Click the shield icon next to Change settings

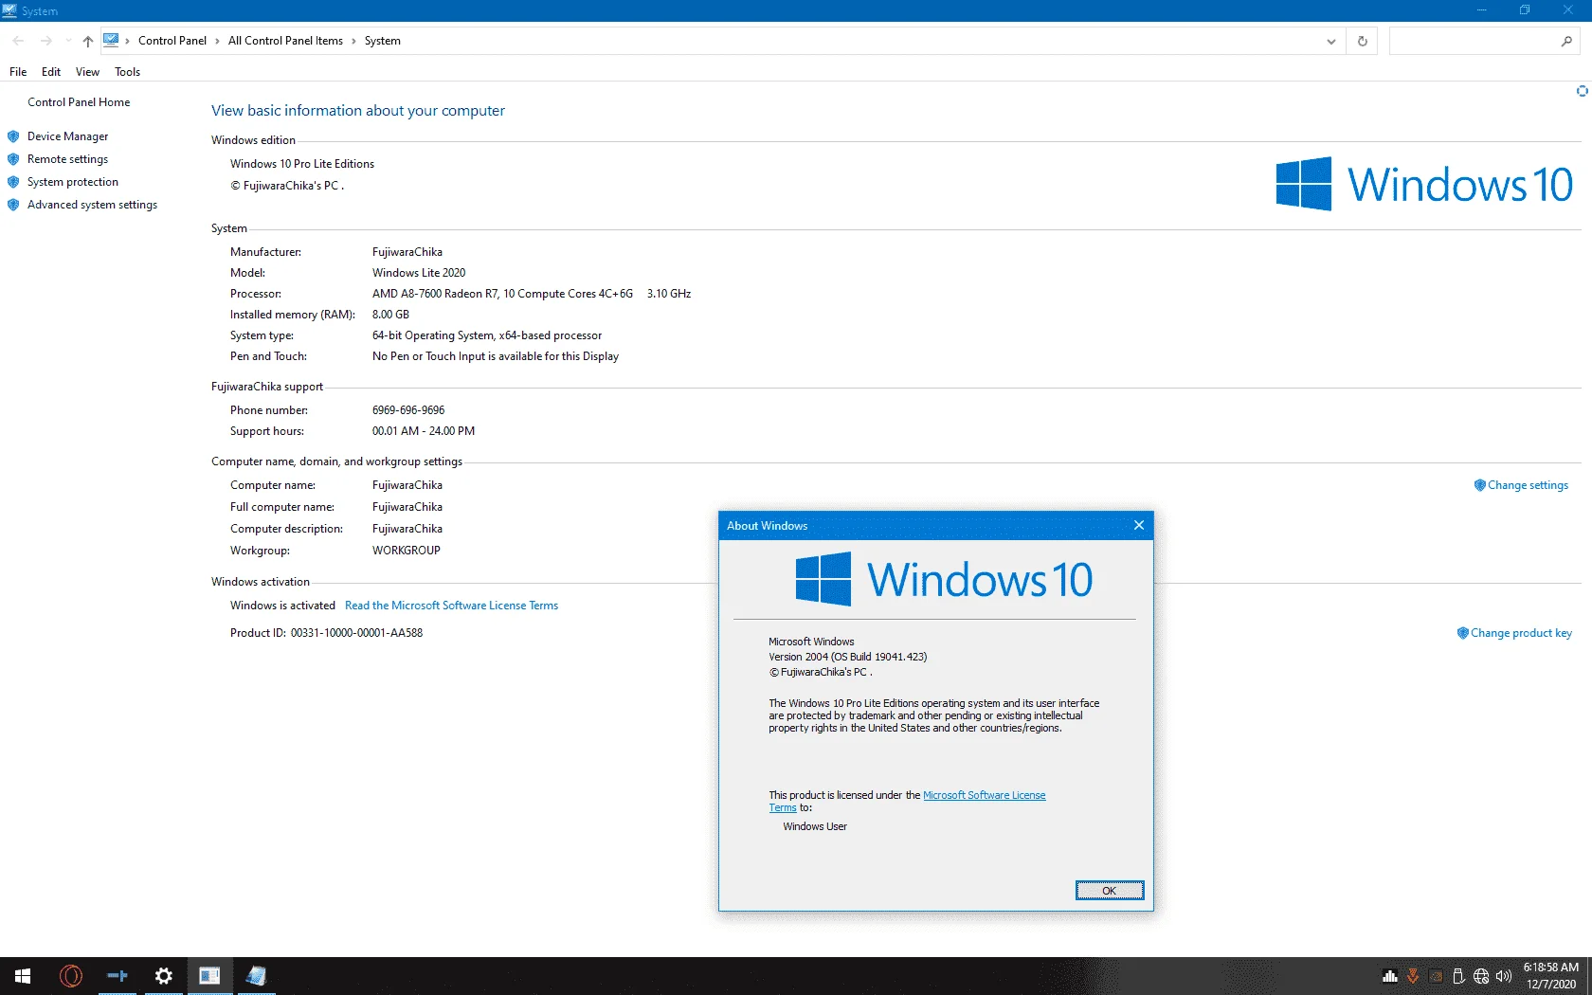point(1479,485)
